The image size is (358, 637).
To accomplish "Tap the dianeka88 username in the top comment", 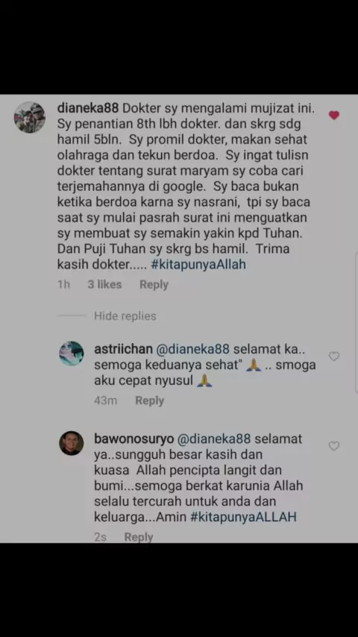I will pyautogui.click(x=88, y=108).
